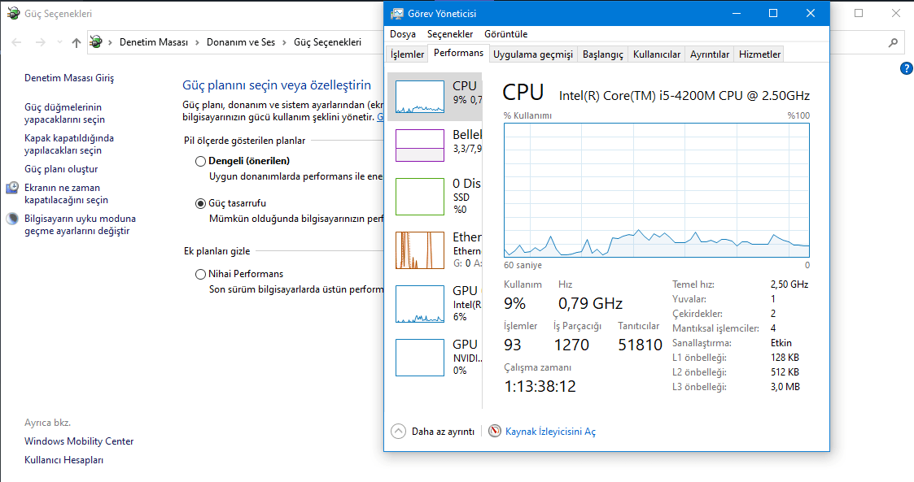Open the Windows Mobility Center link

[x=79, y=441]
